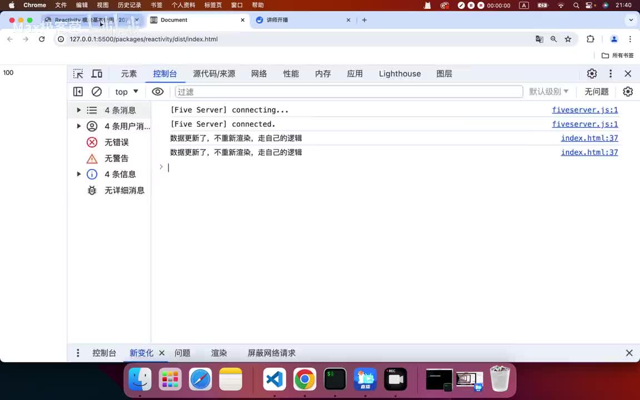Screen dimensions: 640x400
Task: Bookmark this page with the star
Action: 568,39
